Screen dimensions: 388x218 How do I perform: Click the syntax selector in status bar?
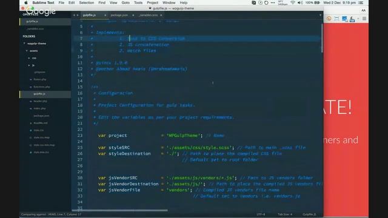point(309,214)
